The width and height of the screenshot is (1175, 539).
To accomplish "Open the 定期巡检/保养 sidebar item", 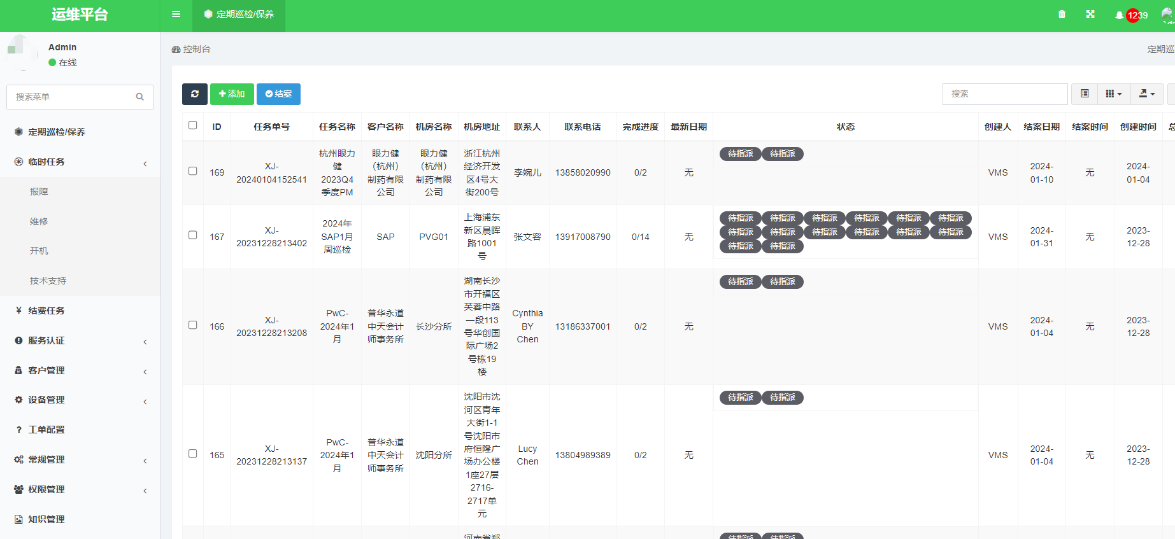I will 80,132.
